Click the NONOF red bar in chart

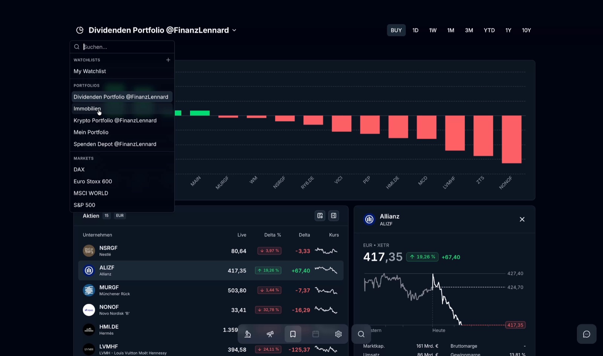pyautogui.click(x=511, y=139)
